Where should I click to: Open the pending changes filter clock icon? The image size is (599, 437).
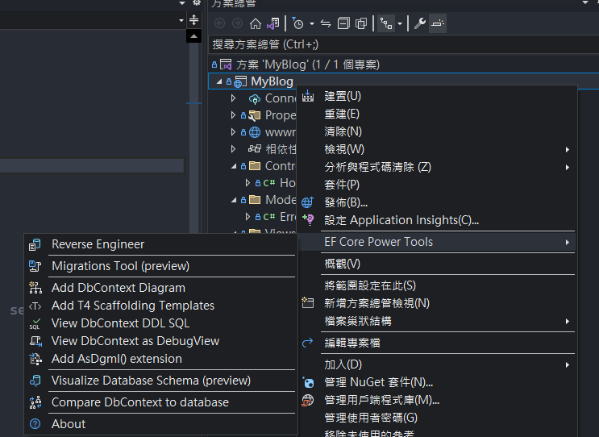[x=297, y=23]
